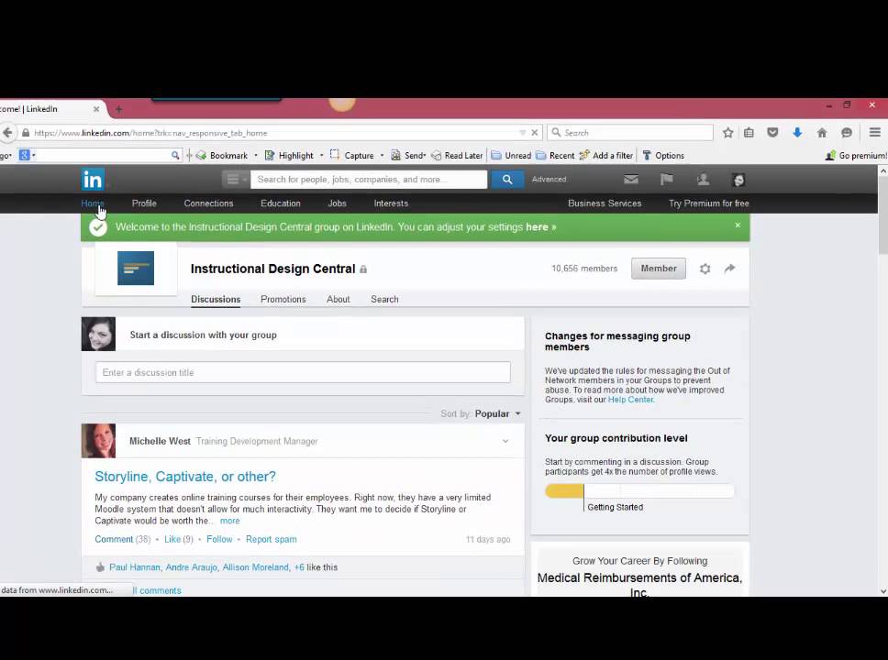Open the address bar history dropdown arrow
Screen dimensions: 888x660
click(x=522, y=132)
